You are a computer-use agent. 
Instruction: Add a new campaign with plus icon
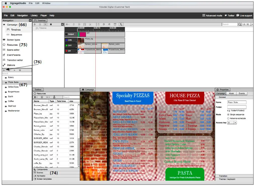[4, 70]
